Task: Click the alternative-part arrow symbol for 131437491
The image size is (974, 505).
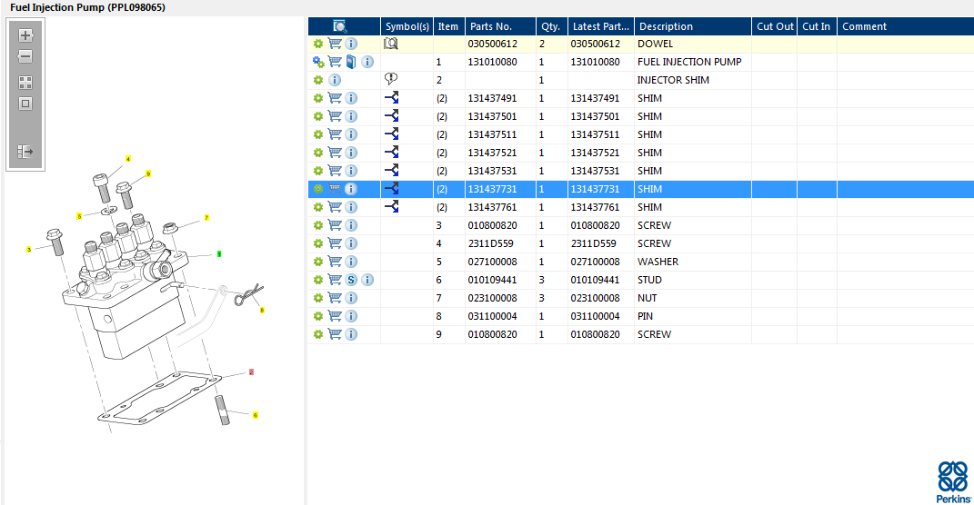Action: pos(392,98)
